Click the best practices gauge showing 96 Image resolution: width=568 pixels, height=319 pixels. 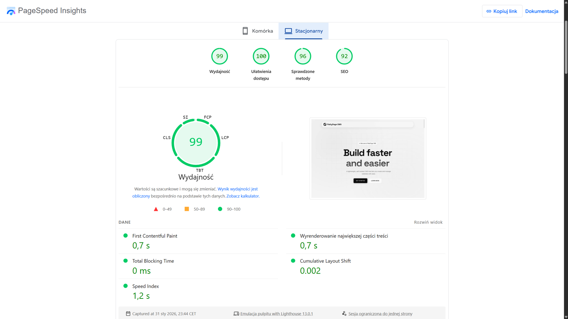pyautogui.click(x=303, y=56)
